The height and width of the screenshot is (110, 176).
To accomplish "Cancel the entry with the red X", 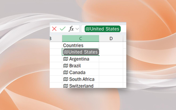I will tap(54, 29).
